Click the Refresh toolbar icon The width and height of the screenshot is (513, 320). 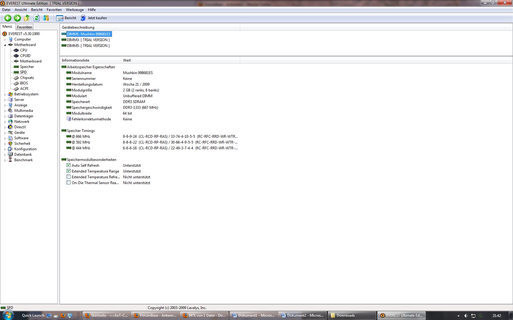36,18
